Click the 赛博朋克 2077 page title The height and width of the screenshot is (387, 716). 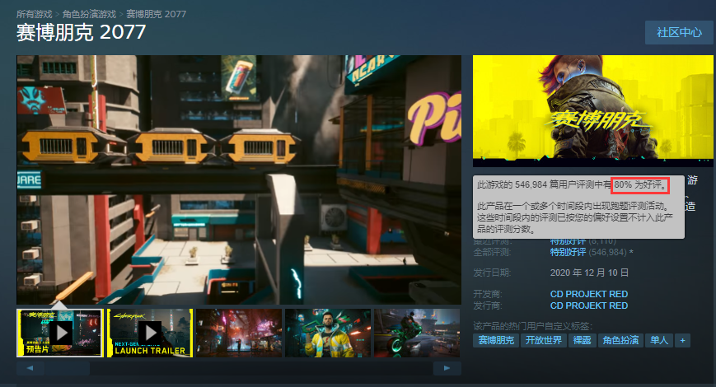(x=82, y=32)
